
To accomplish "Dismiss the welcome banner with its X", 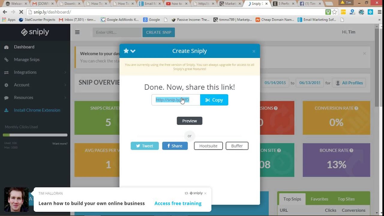I will click(364, 53).
